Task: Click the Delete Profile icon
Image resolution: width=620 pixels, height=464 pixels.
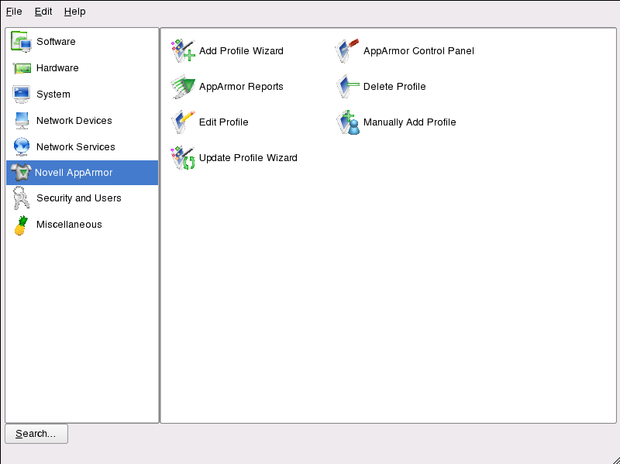Action: 347,87
